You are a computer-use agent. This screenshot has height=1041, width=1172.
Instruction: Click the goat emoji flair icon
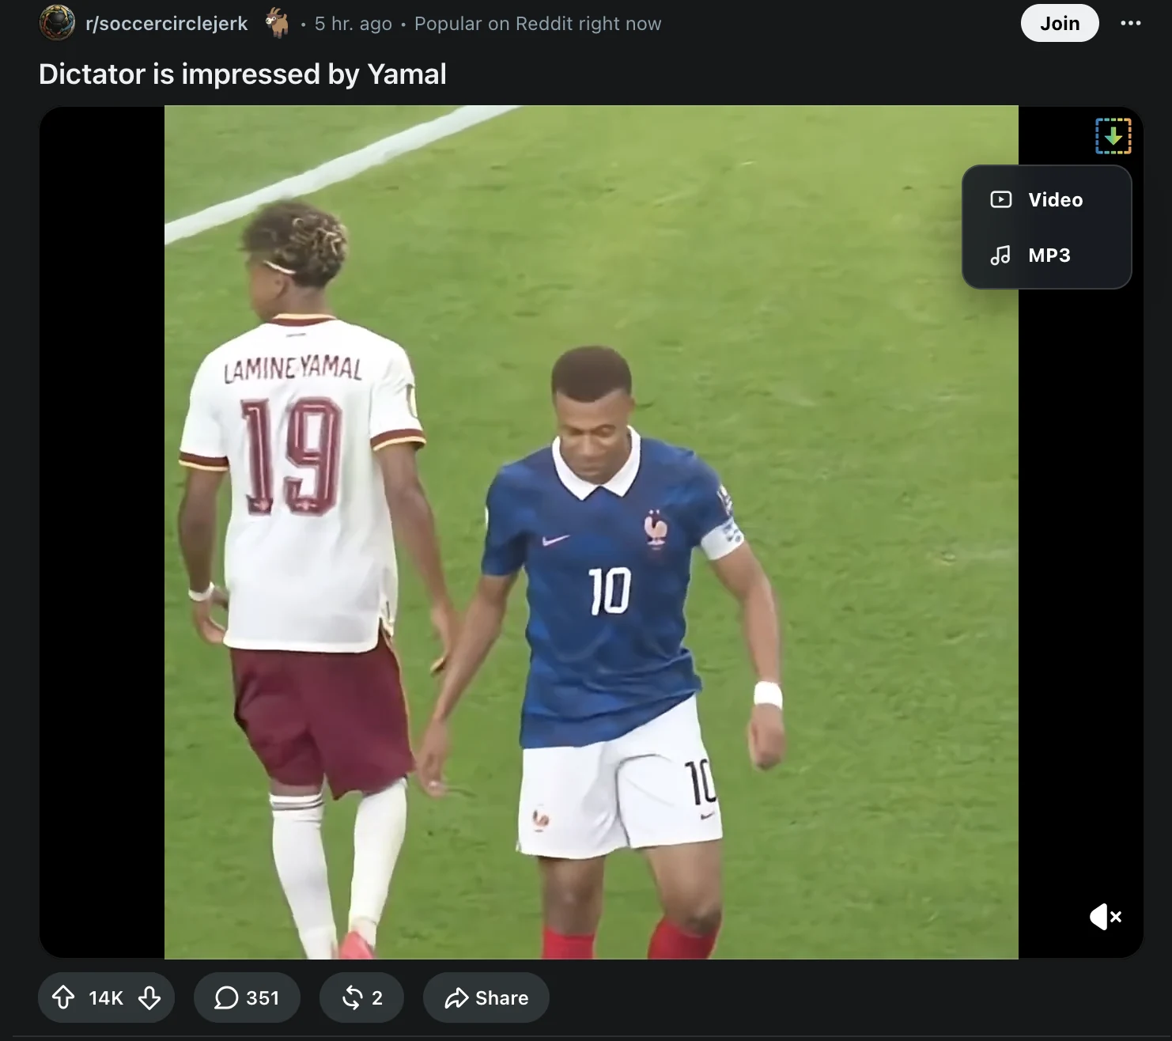pyautogui.click(x=277, y=23)
